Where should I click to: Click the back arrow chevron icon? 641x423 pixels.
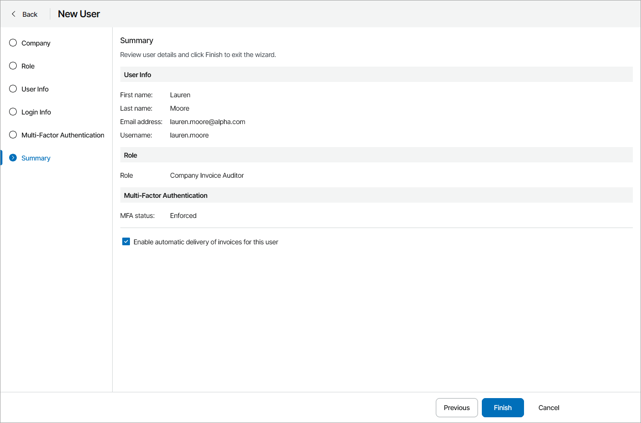click(13, 14)
